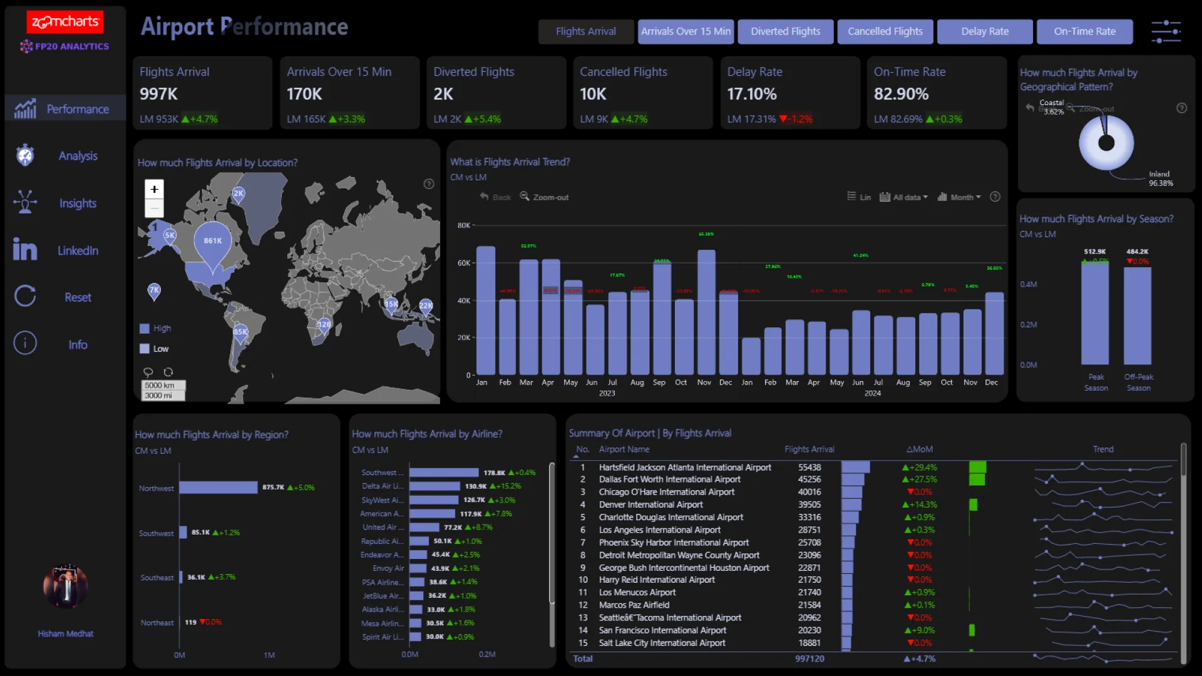The width and height of the screenshot is (1202, 676).
Task: Click the On-Time Rate 82.90% KPI card
Action: (937, 93)
